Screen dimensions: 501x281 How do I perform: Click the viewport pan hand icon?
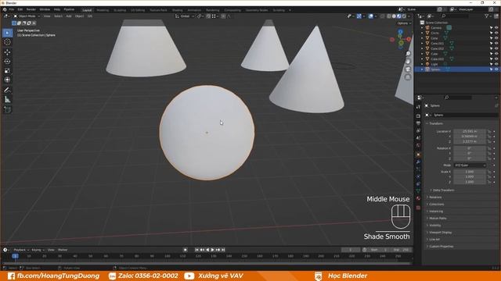click(408, 61)
